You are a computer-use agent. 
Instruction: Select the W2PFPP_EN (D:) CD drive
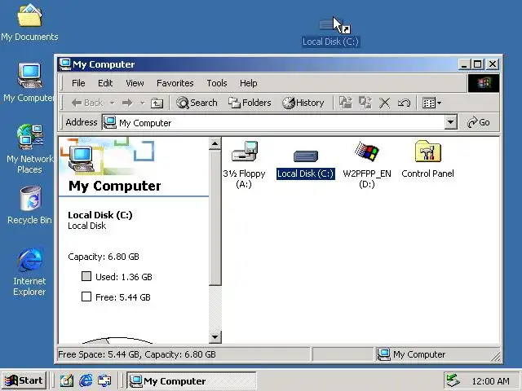click(x=367, y=152)
